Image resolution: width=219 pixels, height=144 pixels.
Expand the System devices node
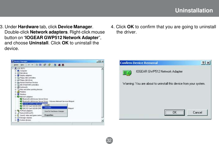(x=16, y=120)
